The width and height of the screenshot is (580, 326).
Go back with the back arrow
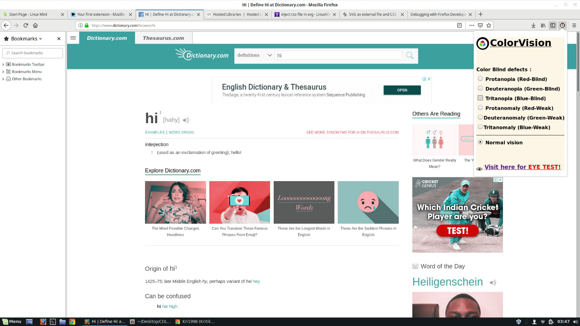(x=6, y=25)
